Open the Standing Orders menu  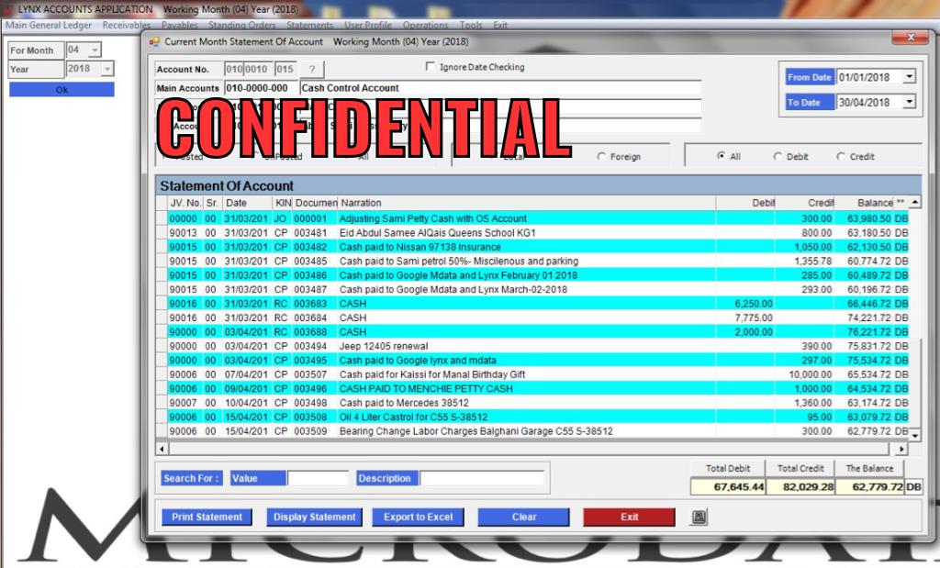(242, 25)
